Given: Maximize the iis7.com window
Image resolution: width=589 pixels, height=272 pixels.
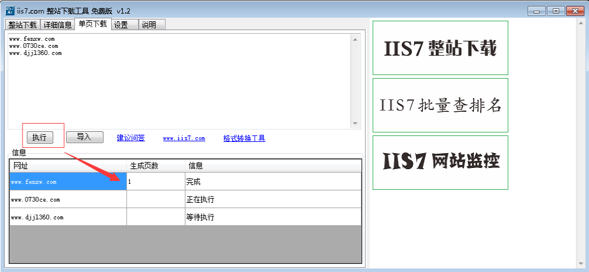Looking at the screenshot, I should (x=556, y=11).
